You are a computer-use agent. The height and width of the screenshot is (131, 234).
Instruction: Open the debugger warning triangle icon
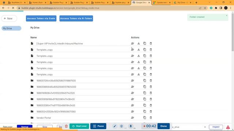click(228, 127)
